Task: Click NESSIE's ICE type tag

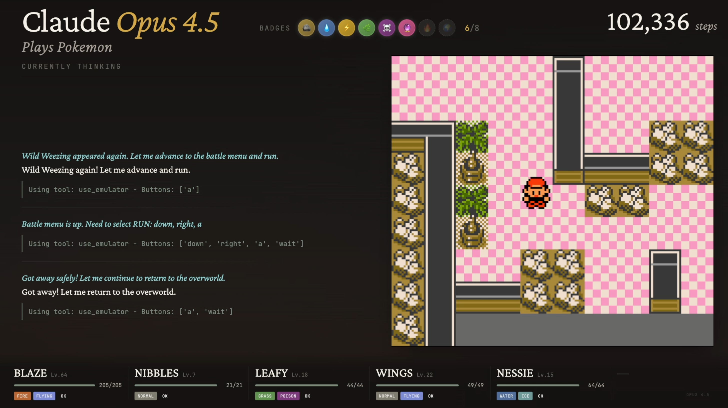Action: click(x=525, y=396)
